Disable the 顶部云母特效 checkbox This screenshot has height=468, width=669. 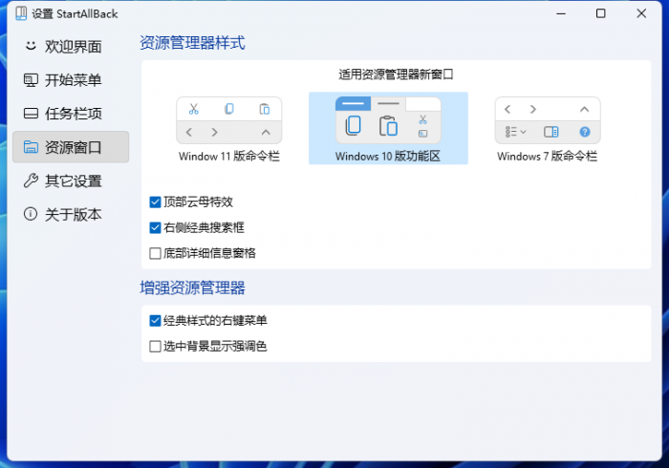pyautogui.click(x=155, y=202)
